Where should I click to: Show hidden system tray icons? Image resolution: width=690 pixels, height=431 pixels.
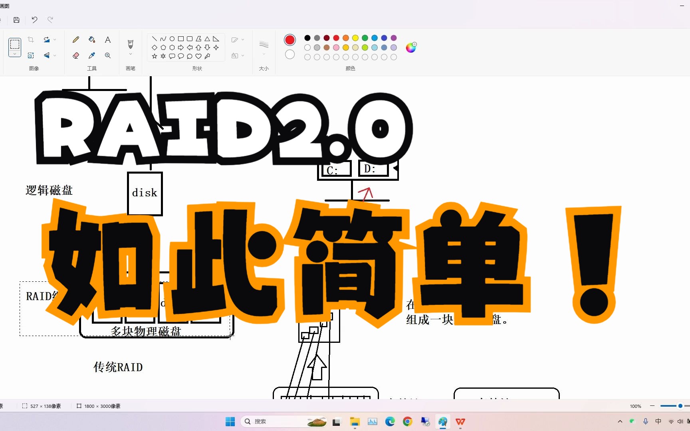tap(620, 421)
